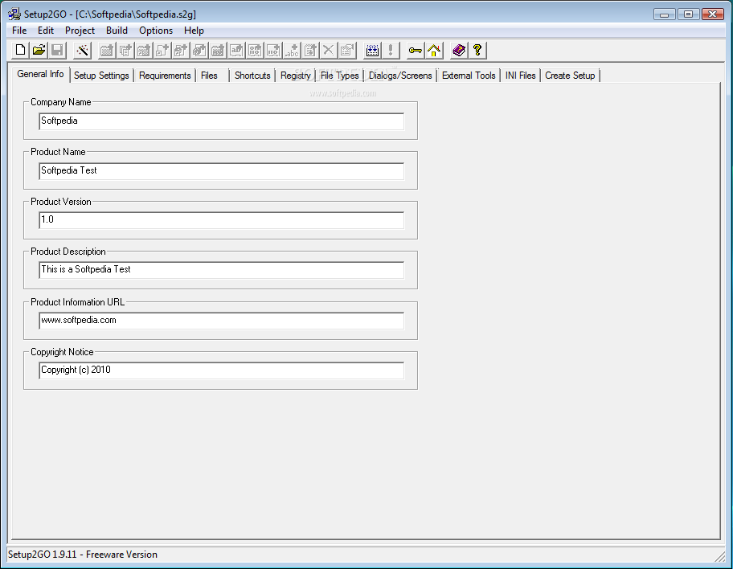Click the 'Product Version' group label
This screenshot has height=569, width=733.
[x=61, y=202]
